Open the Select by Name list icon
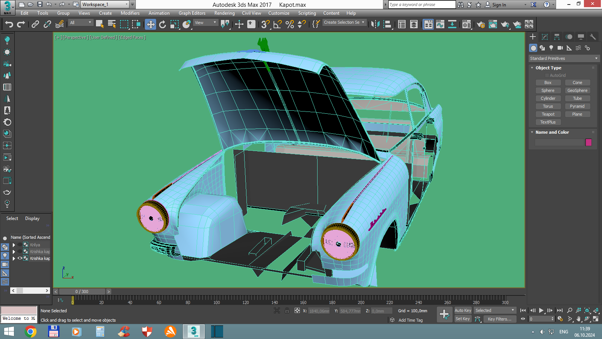 tap(112, 24)
